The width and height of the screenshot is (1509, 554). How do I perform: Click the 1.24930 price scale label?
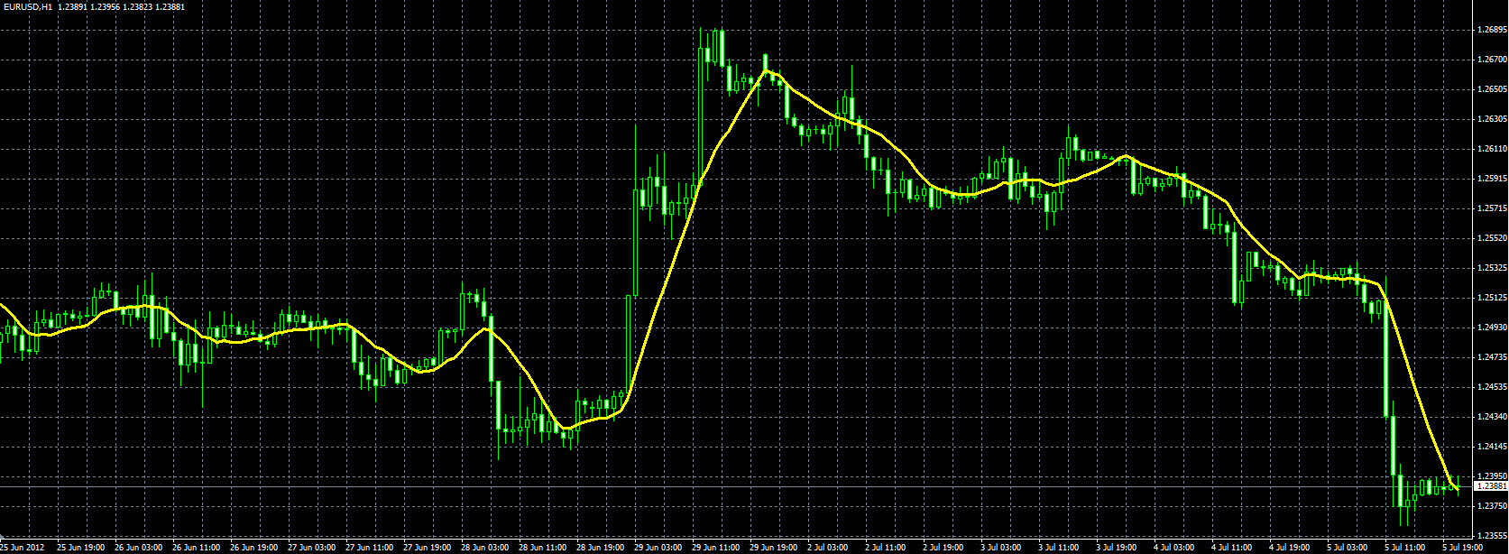[x=1492, y=328]
